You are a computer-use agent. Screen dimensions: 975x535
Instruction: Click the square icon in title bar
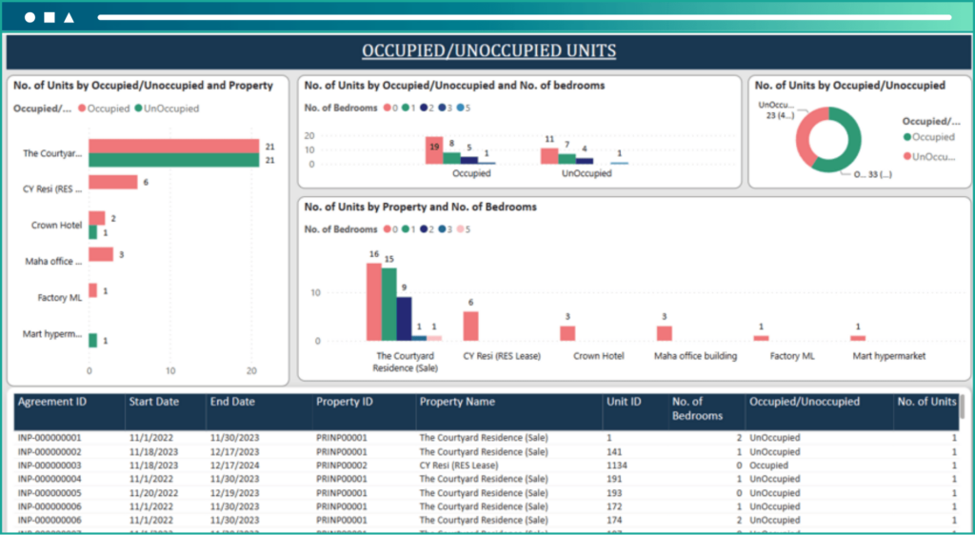[x=50, y=17]
